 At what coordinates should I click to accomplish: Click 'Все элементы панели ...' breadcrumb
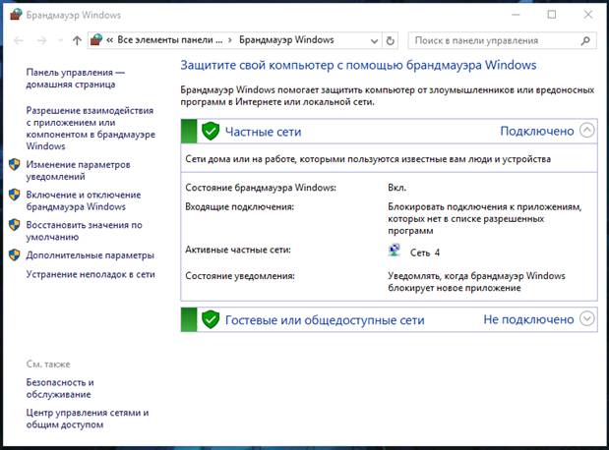coord(170,40)
